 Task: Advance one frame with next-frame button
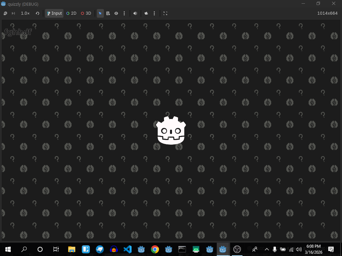click(x=13, y=13)
